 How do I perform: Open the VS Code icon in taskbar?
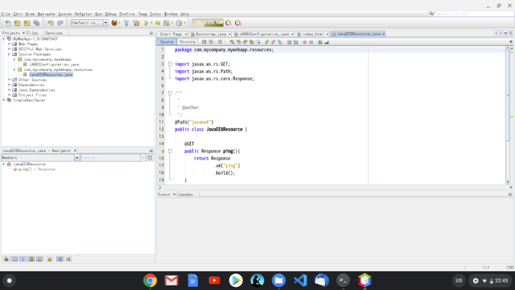coord(299,280)
